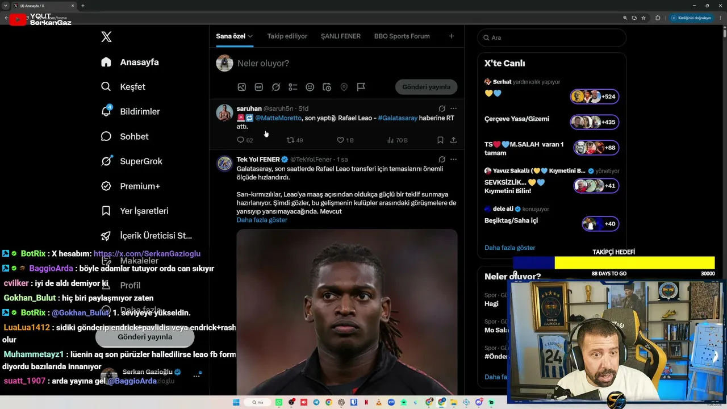
Task: Open Netflix from the taskbar
Action: coord(366,402)
